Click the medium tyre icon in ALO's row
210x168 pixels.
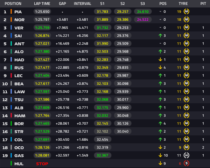click(187, 51)
